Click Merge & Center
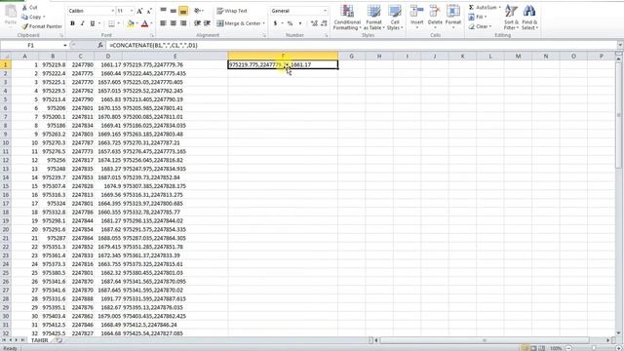 click(239, 23)
